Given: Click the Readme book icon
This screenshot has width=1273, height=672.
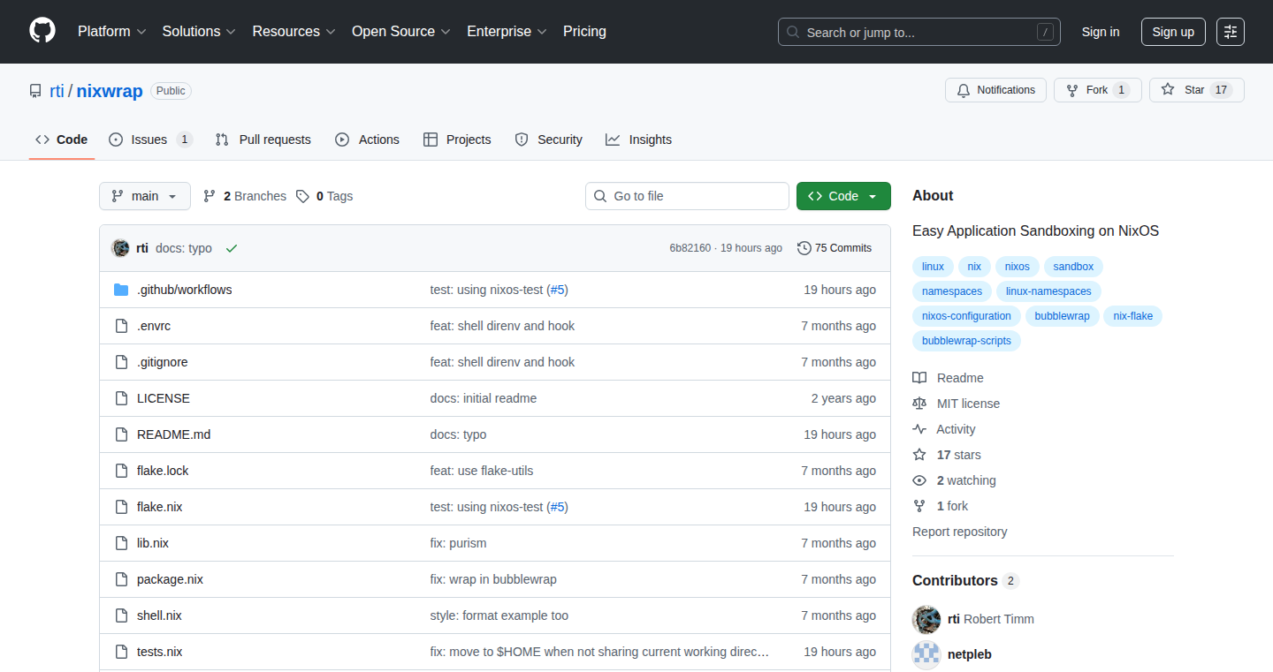Looking at the screenshot, I should coord(919,378).
